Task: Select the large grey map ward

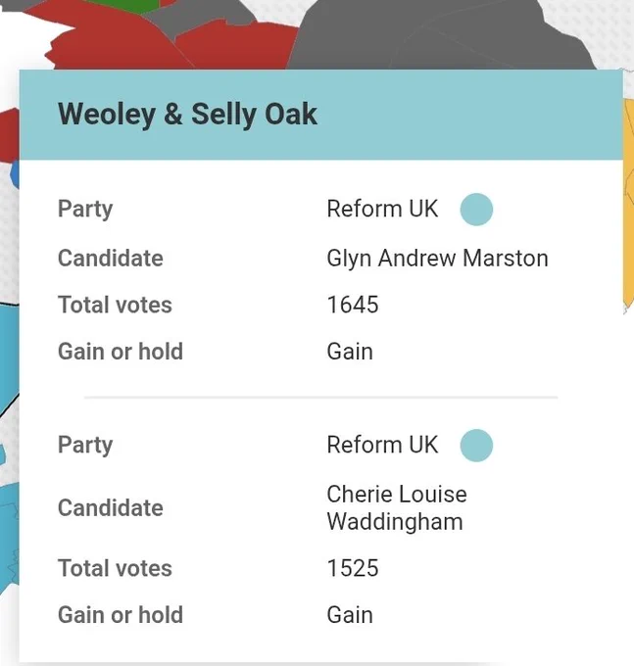Action: tap(438, 36)
